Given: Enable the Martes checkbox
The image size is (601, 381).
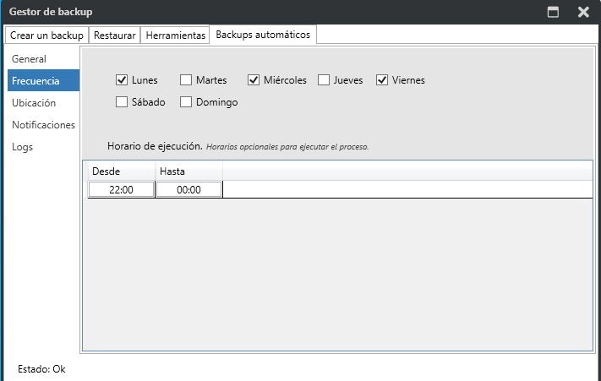Looking at the screenshot, I should coord(186,80).
